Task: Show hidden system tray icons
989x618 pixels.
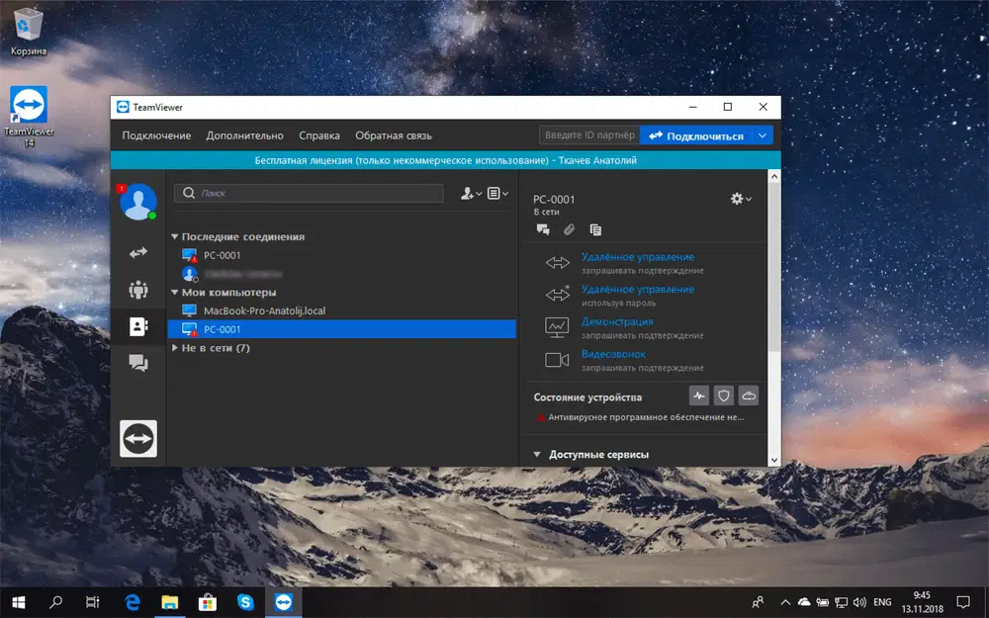Action: pyautogui.click(x=785, y=602)
